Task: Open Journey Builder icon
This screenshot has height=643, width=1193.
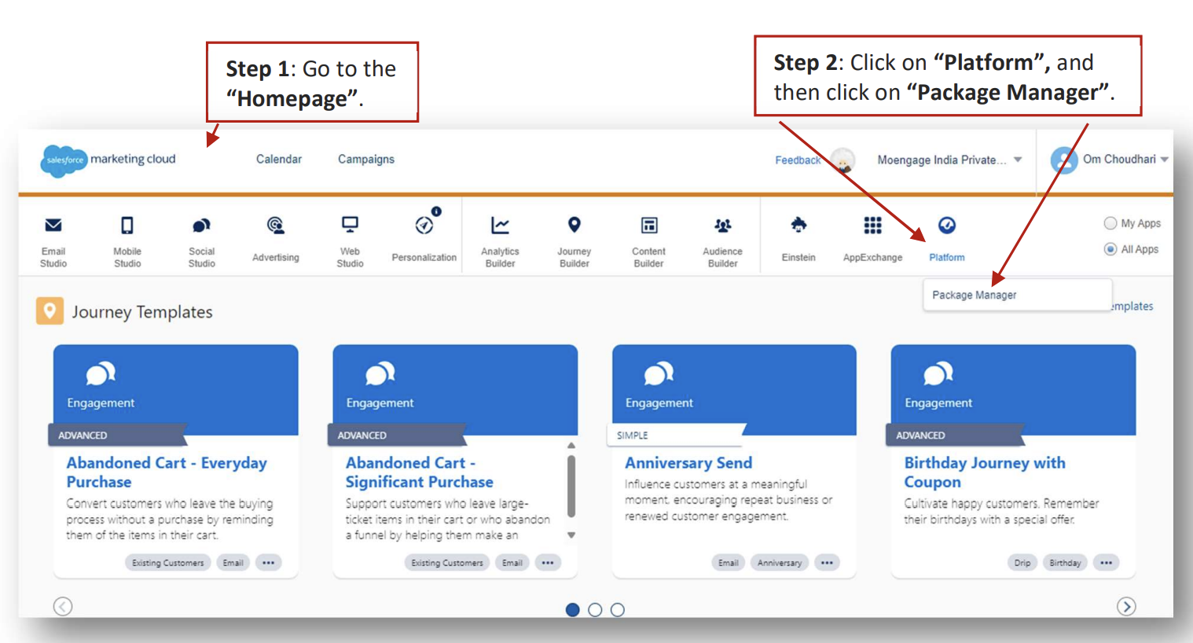Action: [x=574, y=226]
